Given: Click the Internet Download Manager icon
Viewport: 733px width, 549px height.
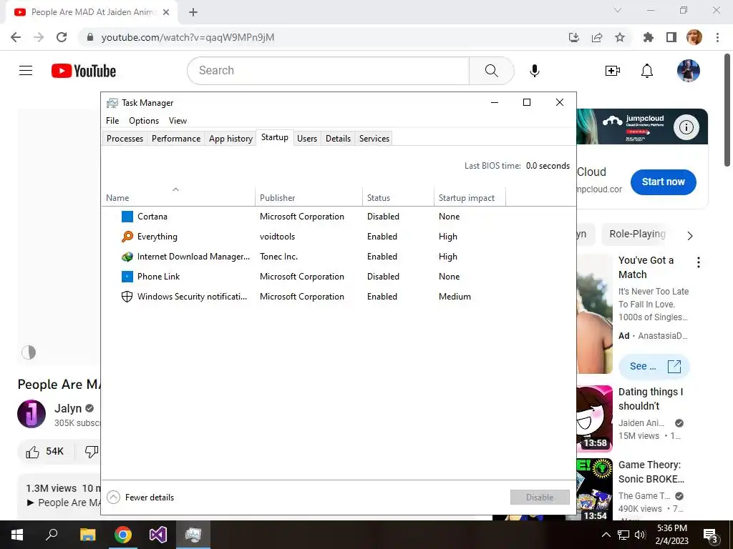Looking at the screenshot, I should [127, 257].
